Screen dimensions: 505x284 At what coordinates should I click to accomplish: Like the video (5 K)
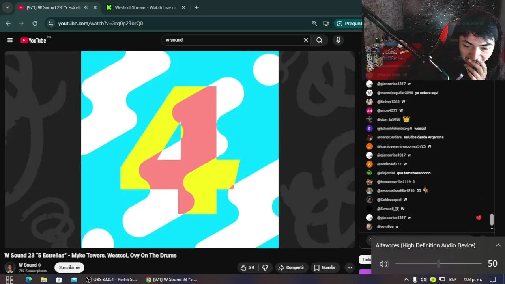click(248, 267)
